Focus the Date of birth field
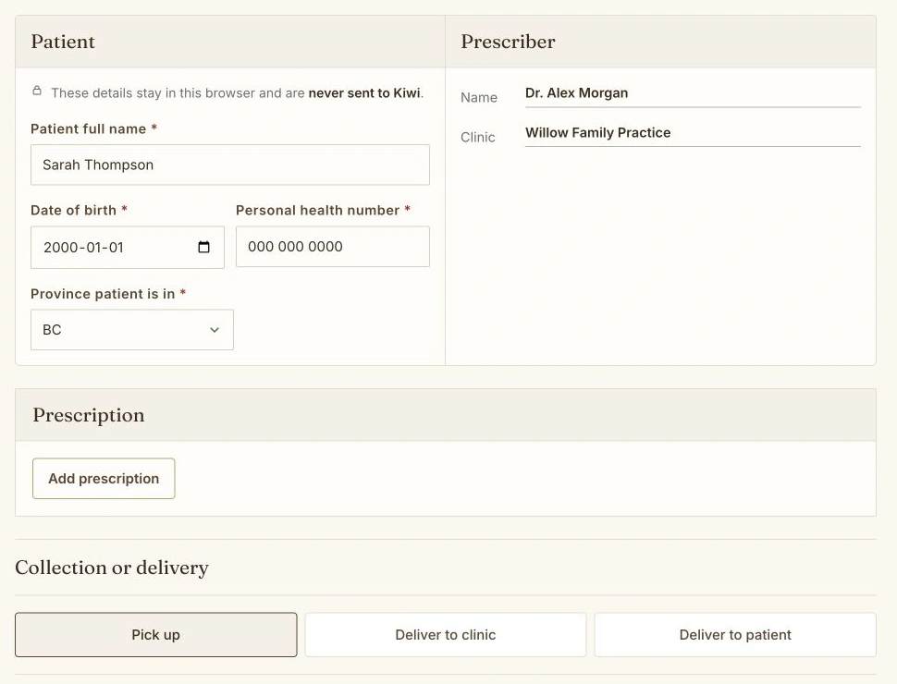This screenshot has width=897, height=684. coord(128,247)
